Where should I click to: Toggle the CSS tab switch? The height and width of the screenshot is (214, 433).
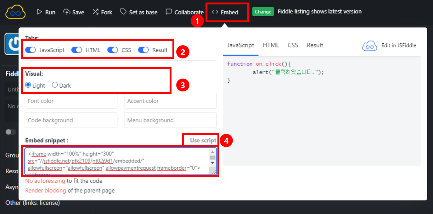tap(112, 50)
